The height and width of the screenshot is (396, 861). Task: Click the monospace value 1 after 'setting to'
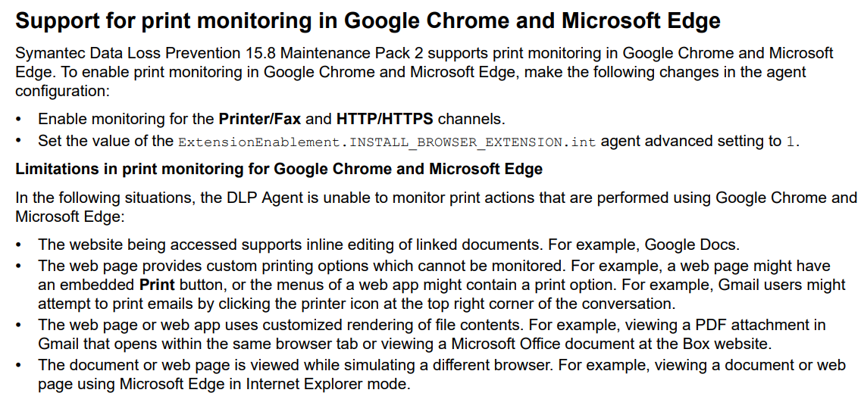791,142
